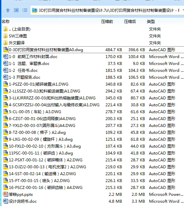Screen dimensions: 184x206
Task: Click the 45.8 KB compressed size of 梯子 file
Action: click(x=138, y=132)
